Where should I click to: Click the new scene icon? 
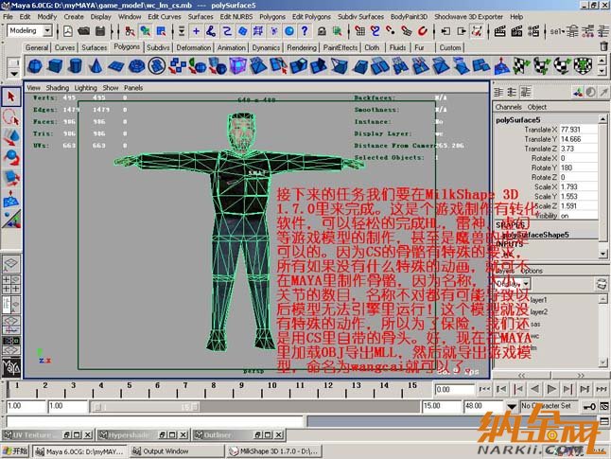pyautogui.click(x=68, y=31)
